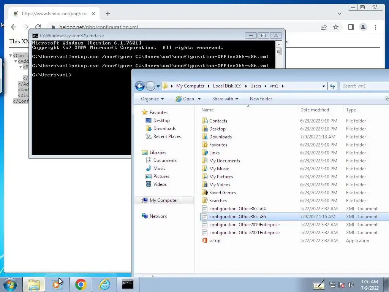Select the configuration-Office365-x86 file name
This screenshot has width=389, height=292.
tap(237, 216)
